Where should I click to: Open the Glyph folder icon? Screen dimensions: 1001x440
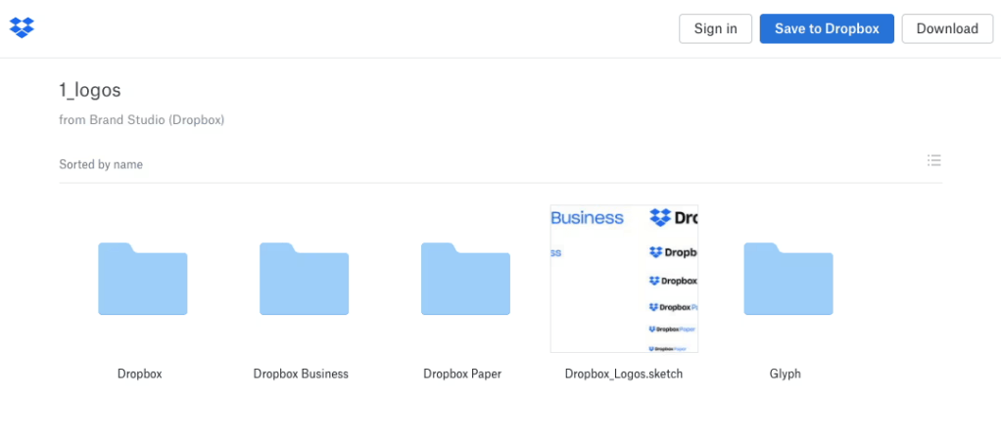(788, 279)
